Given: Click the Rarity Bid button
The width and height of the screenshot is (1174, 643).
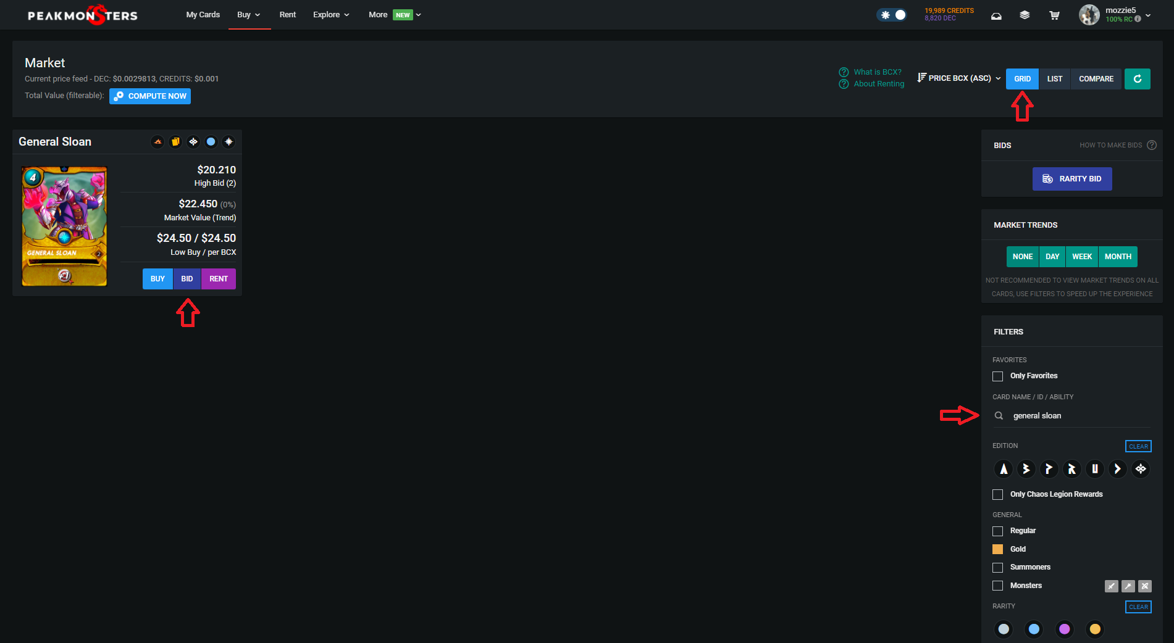Looking at the screenshot, I should (x=1072, y=179).
